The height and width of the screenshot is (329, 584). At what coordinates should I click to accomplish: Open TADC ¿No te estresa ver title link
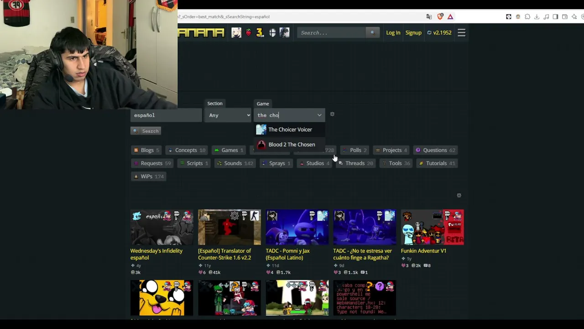coord(362,255)
